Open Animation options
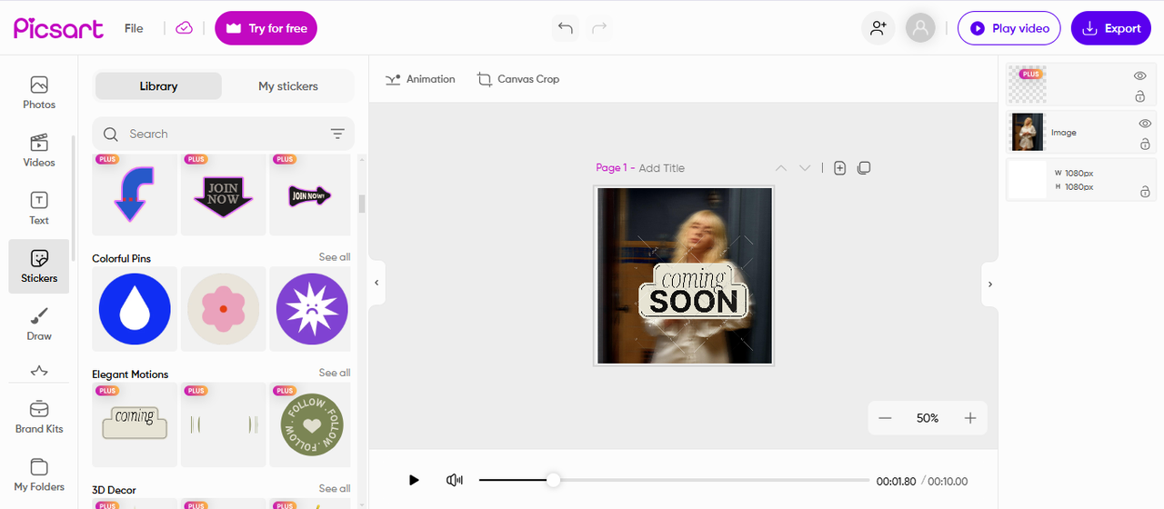1164x509 pixels. click(420, 79)
